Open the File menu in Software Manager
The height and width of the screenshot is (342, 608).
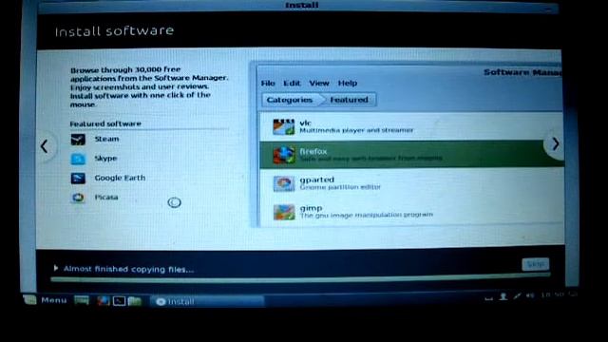tap(268, 83)
